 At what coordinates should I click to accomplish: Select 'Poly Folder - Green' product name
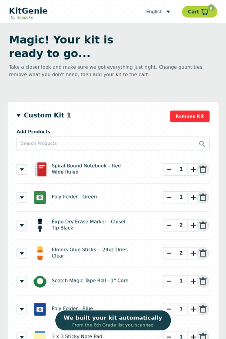74,197
